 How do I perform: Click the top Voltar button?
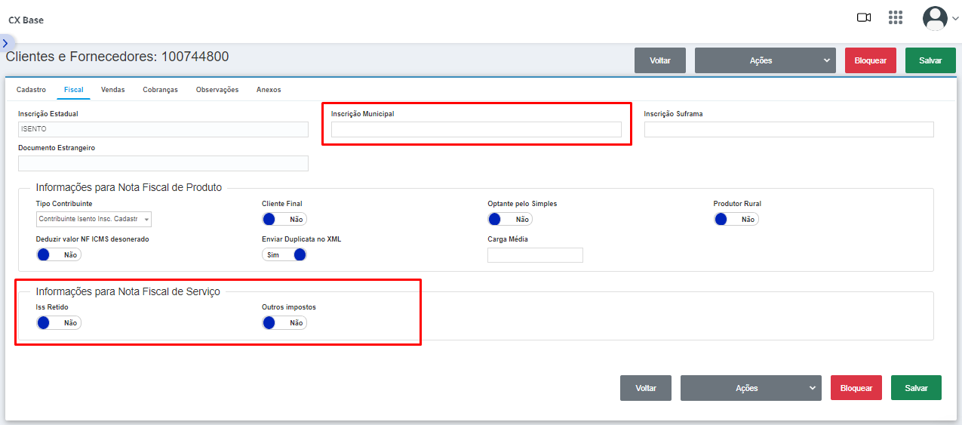(x=660, y=60)
